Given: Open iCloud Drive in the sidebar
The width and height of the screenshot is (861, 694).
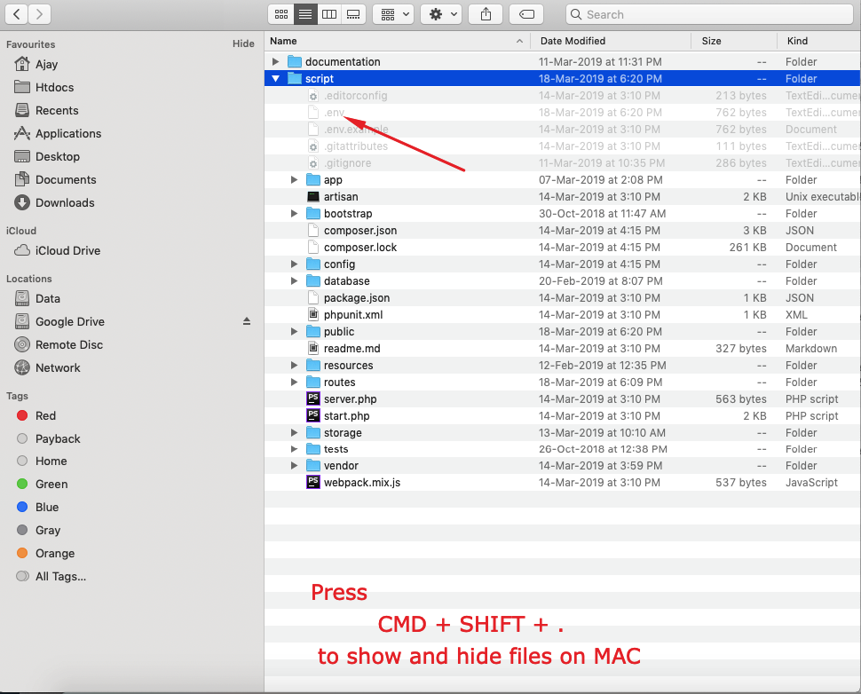Looking at the screenshot, I should 67,250.
